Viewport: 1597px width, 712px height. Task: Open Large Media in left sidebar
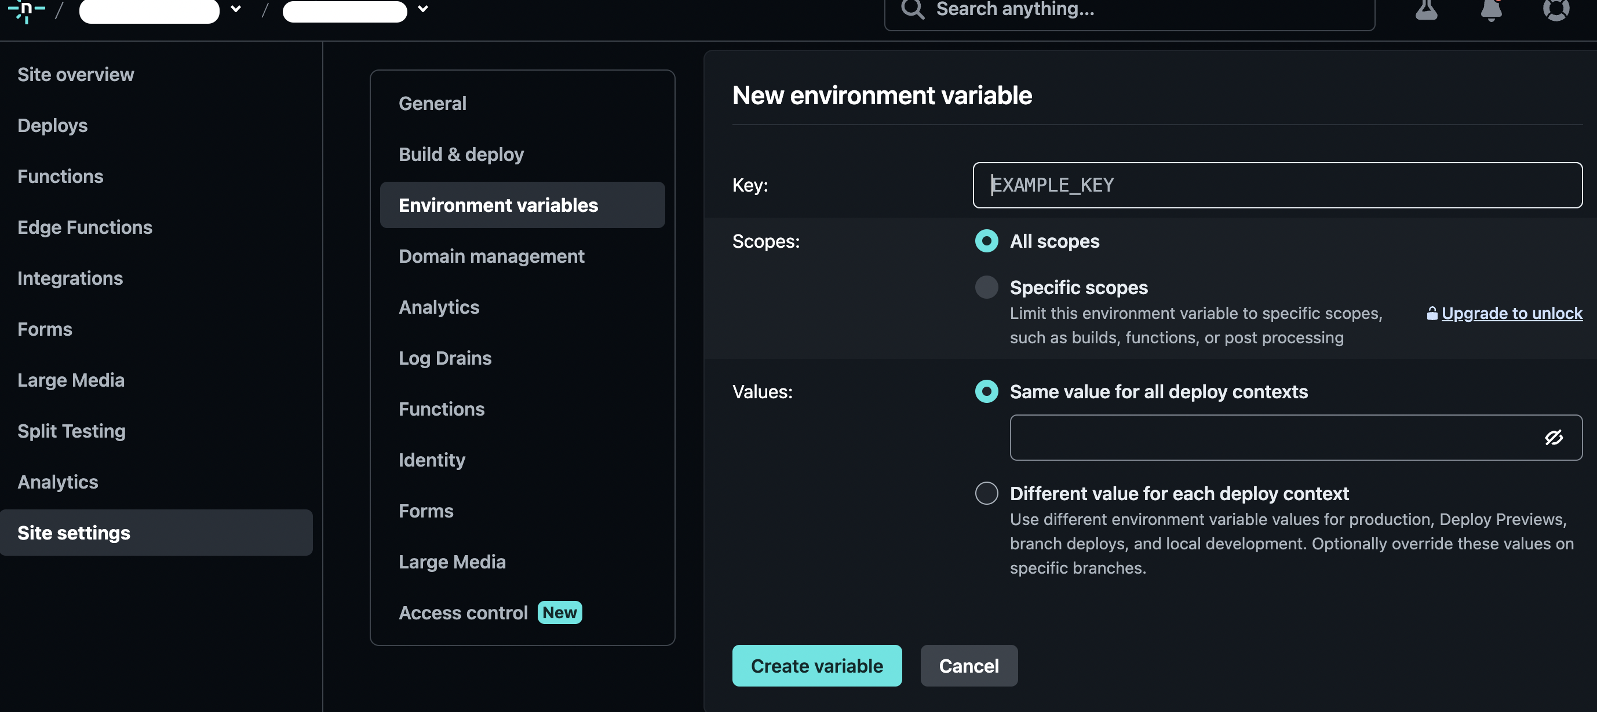71,380
